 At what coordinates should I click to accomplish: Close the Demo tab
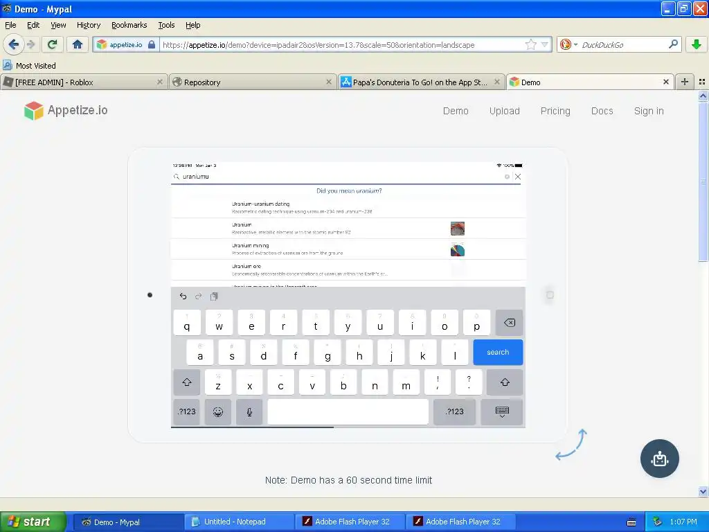[665, 82]
